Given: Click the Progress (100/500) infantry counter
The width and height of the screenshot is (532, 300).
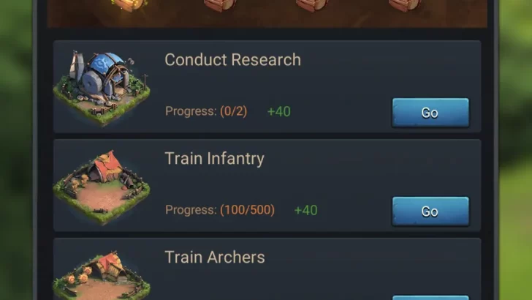Looking at the screenshot, I should pos(220,210).
